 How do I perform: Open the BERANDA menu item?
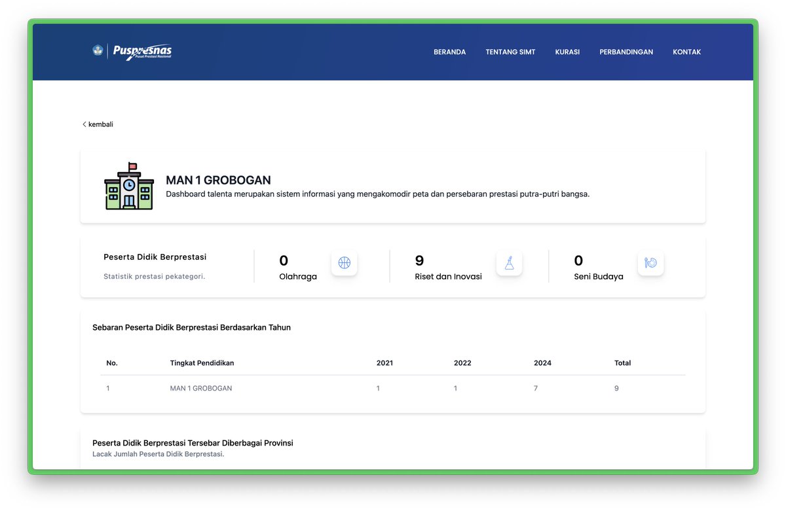450,52
